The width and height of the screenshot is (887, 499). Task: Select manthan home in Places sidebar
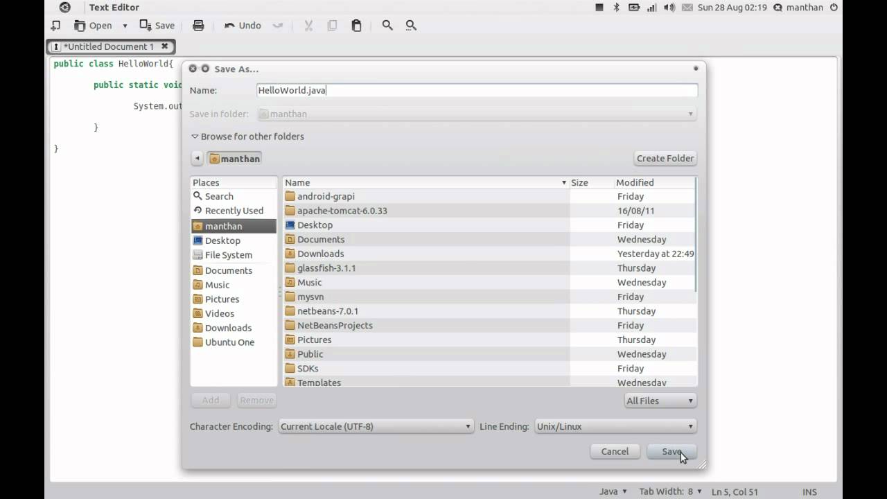click(234, 226)
